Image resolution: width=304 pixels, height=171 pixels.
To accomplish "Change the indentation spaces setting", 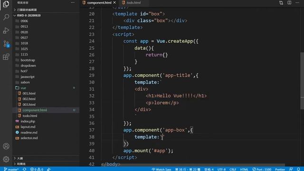I will pyautogui.click(x=209, y=169).
